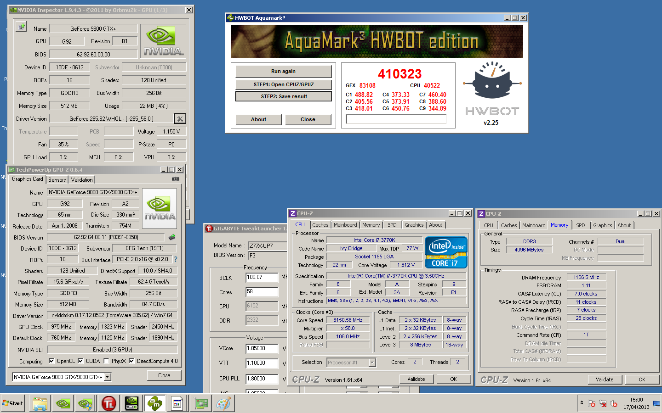662x413 pixels.
Task: Click STEP2: Save result button
Action: coord(284,96)
